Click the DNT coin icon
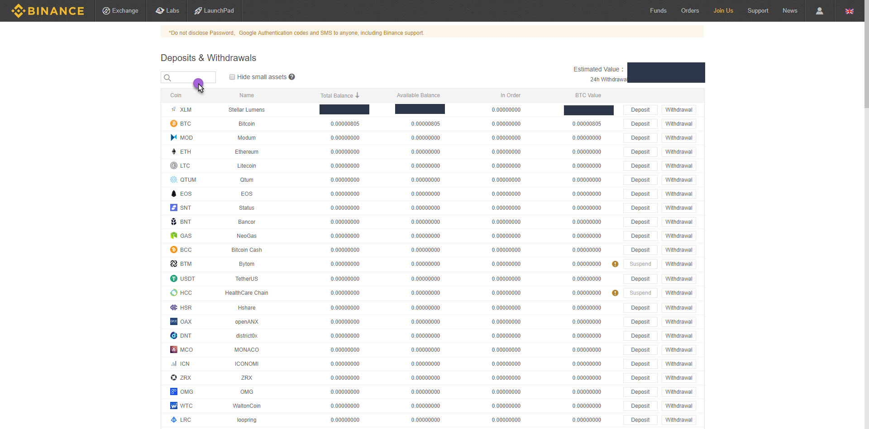The image size is (869, 429). pos(174,335)
